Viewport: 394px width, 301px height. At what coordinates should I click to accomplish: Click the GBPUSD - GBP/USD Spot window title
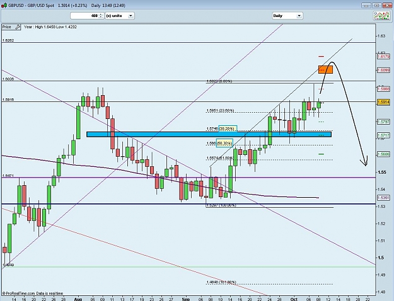click(x=32, y=5)
